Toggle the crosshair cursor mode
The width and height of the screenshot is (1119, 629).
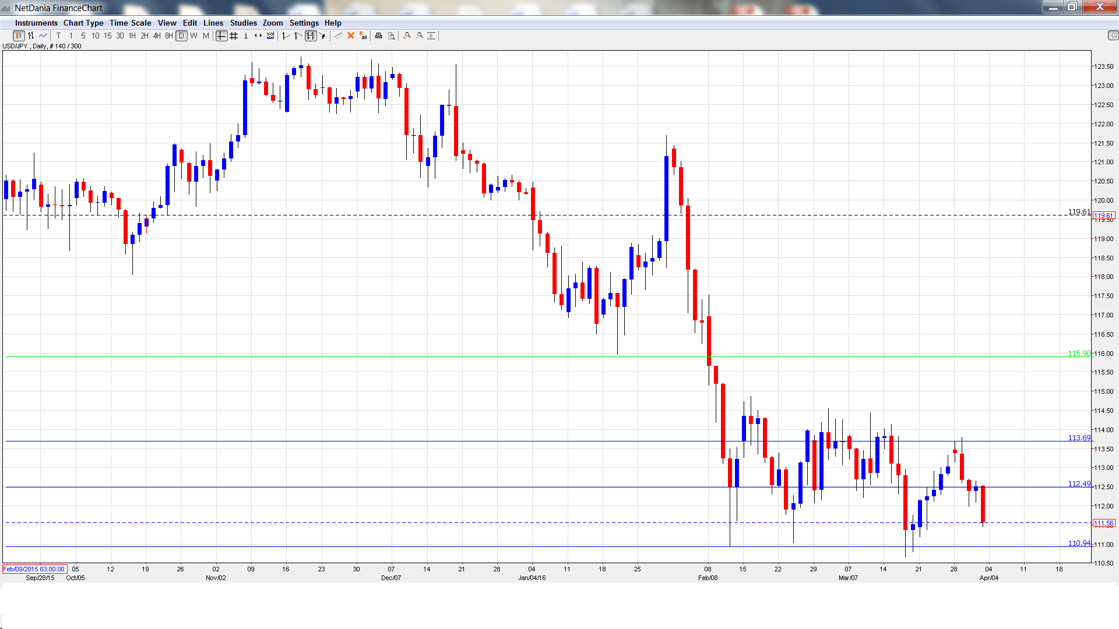tap(221, 36)
